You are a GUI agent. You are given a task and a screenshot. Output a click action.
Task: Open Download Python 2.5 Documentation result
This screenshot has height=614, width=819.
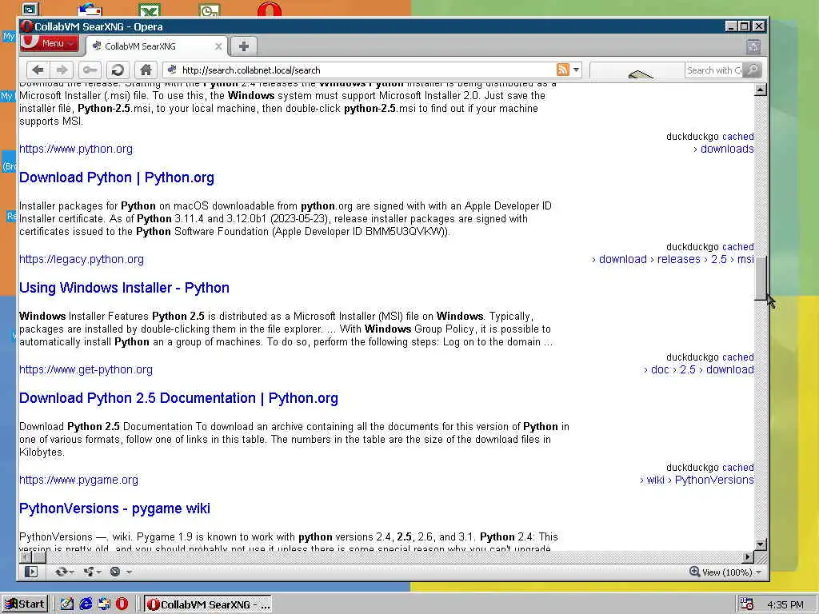click(178, 398)
